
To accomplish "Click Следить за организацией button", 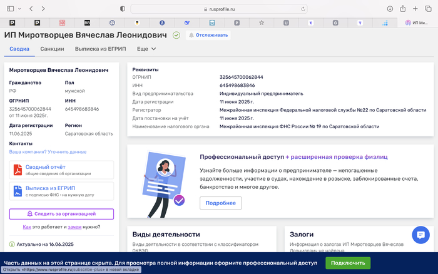I will (61, 214).
